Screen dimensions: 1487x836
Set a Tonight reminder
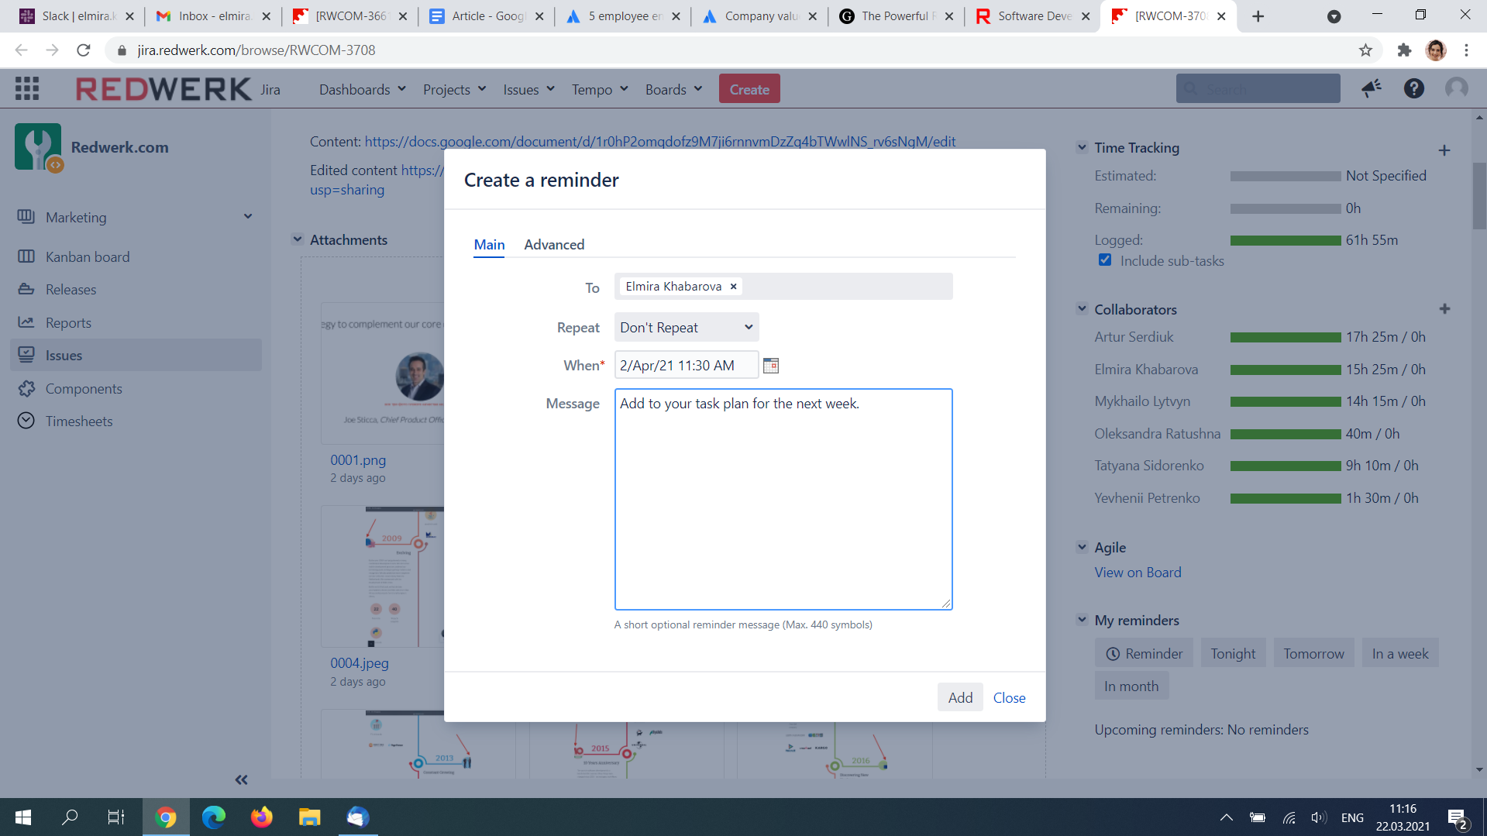coord(1233,653)
